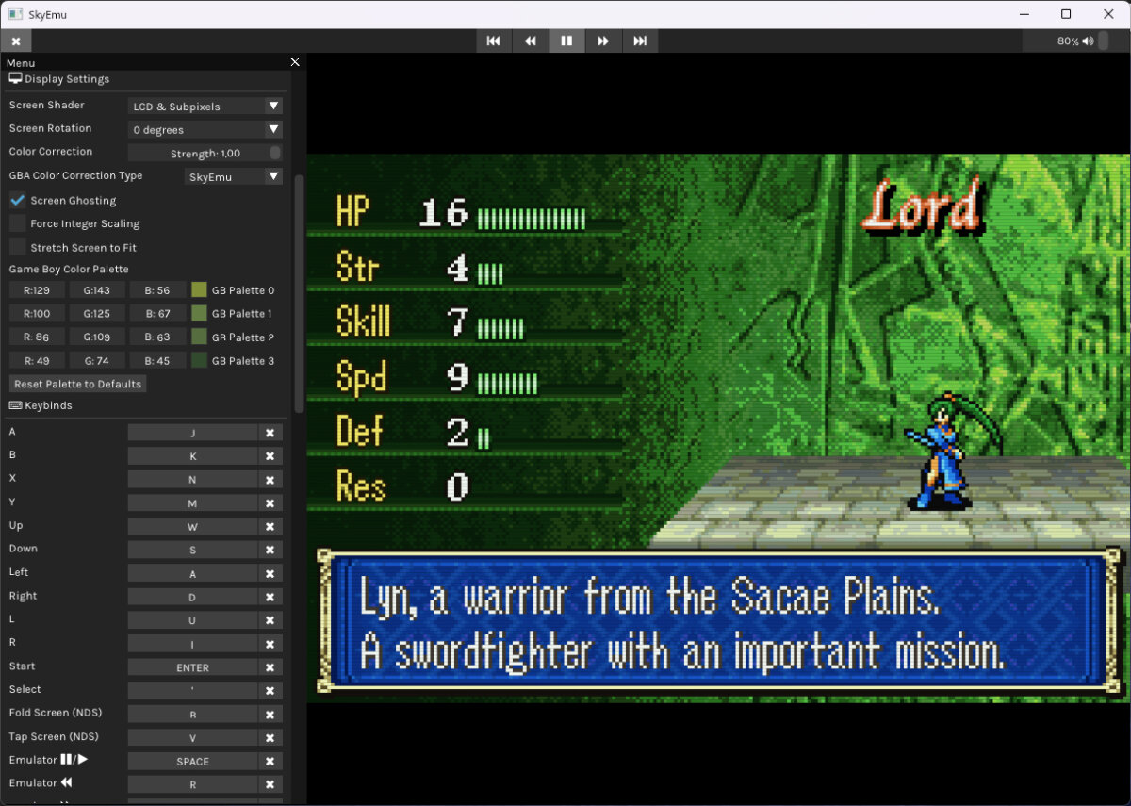Disable Screen Ghosting
Image resolution: width=1131 pixels, height=806 pixels.
pos(17,200)
